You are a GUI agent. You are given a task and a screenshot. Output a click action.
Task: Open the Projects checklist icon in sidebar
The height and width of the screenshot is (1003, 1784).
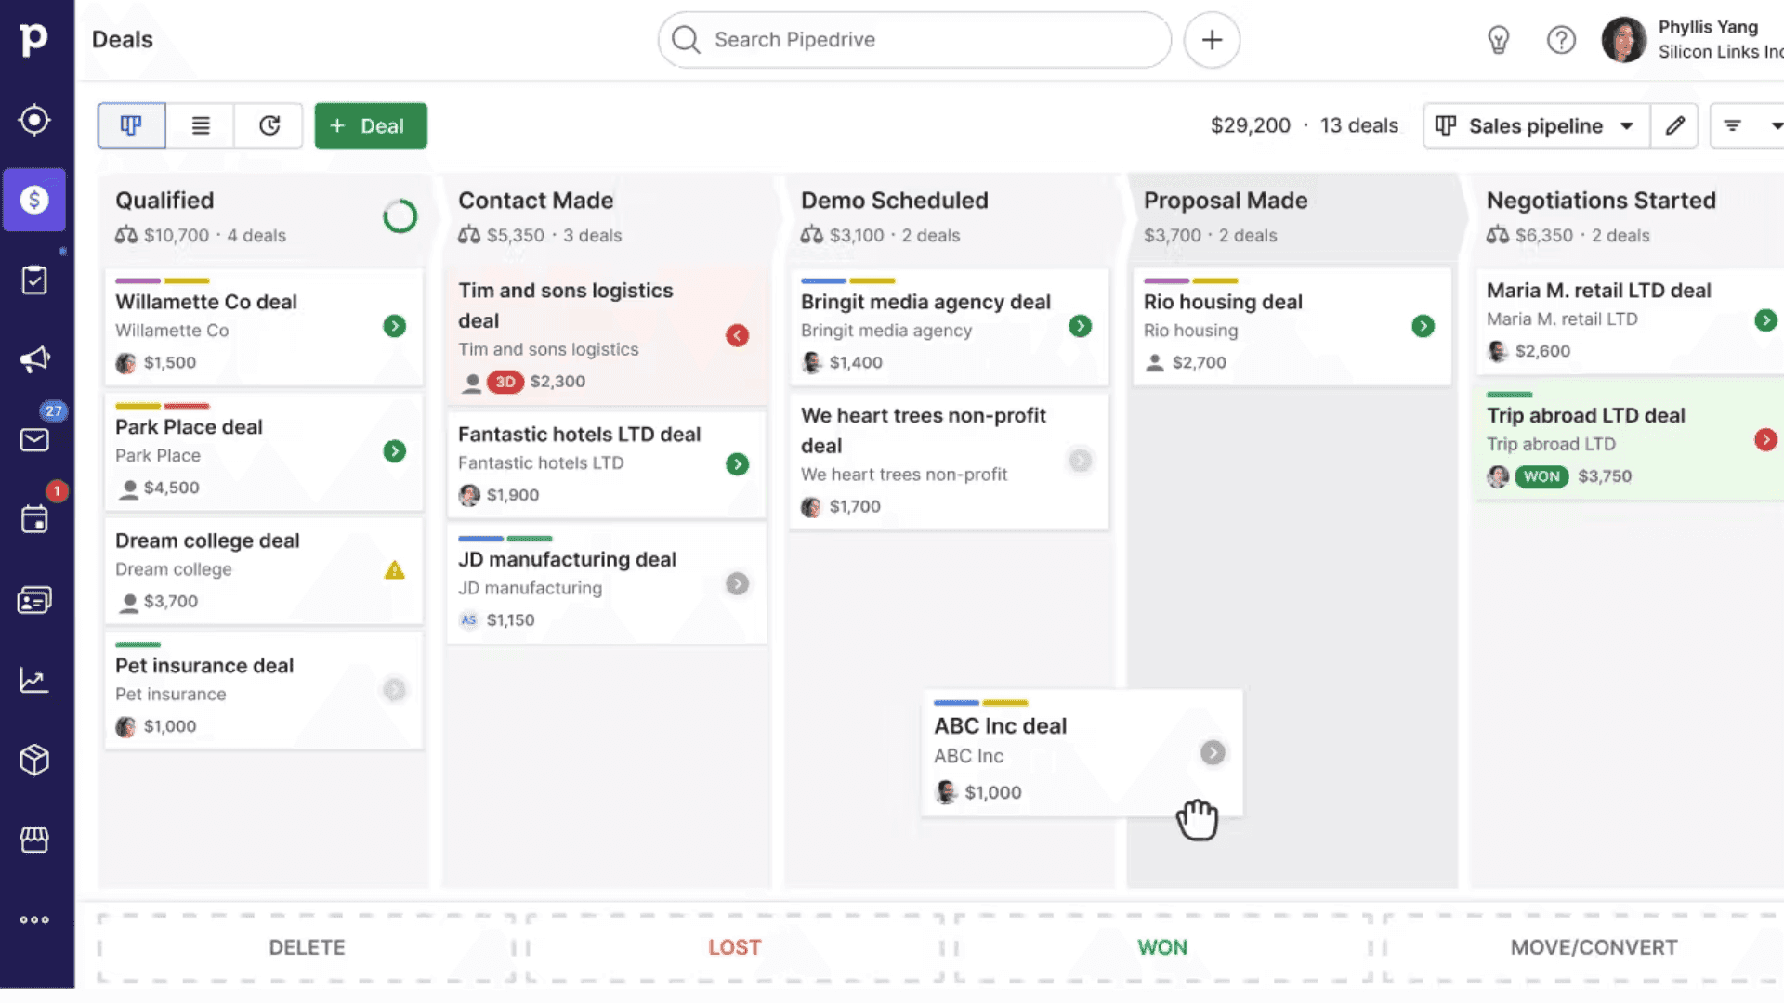pyautogui.click(x=34, y=280)
